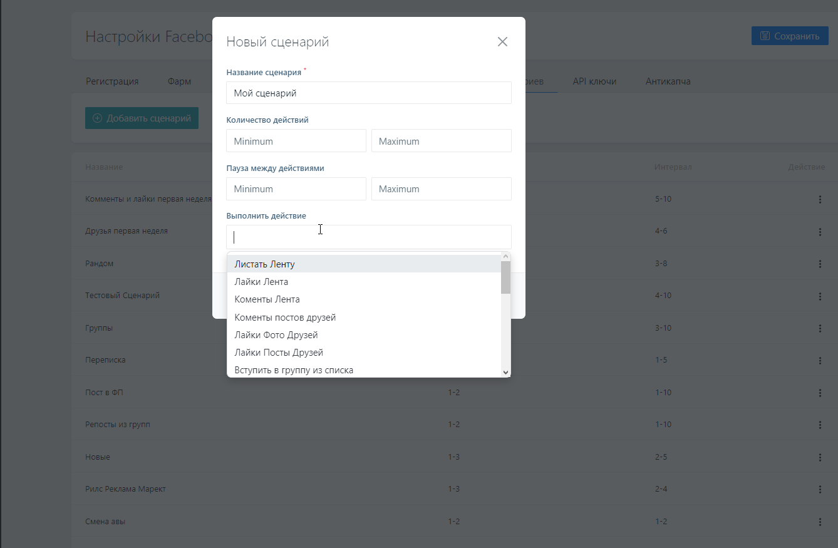Image resolution: width=838 pixels, height=548 pixels.
Task: Switch to API ключи tab
Action: point(594,81)
